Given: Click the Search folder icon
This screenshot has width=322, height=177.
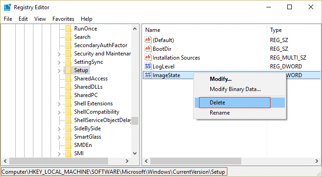Looking at the screenshot, I should 68,37.
